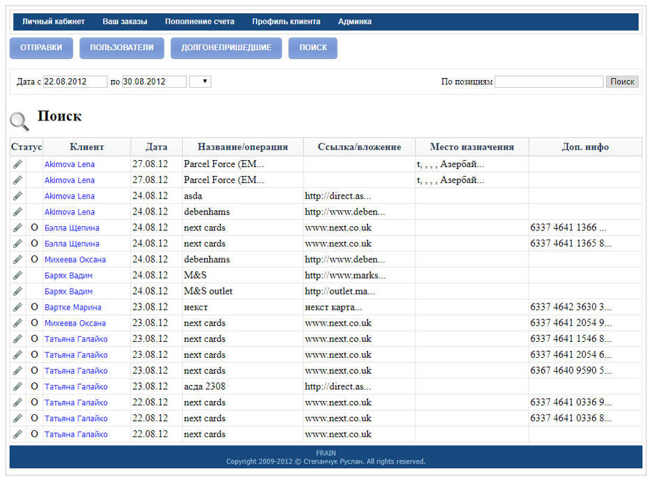This screenshot has height=488, width=652.
Task: Go to Ваш заказы menu
Action: [125, 22]
